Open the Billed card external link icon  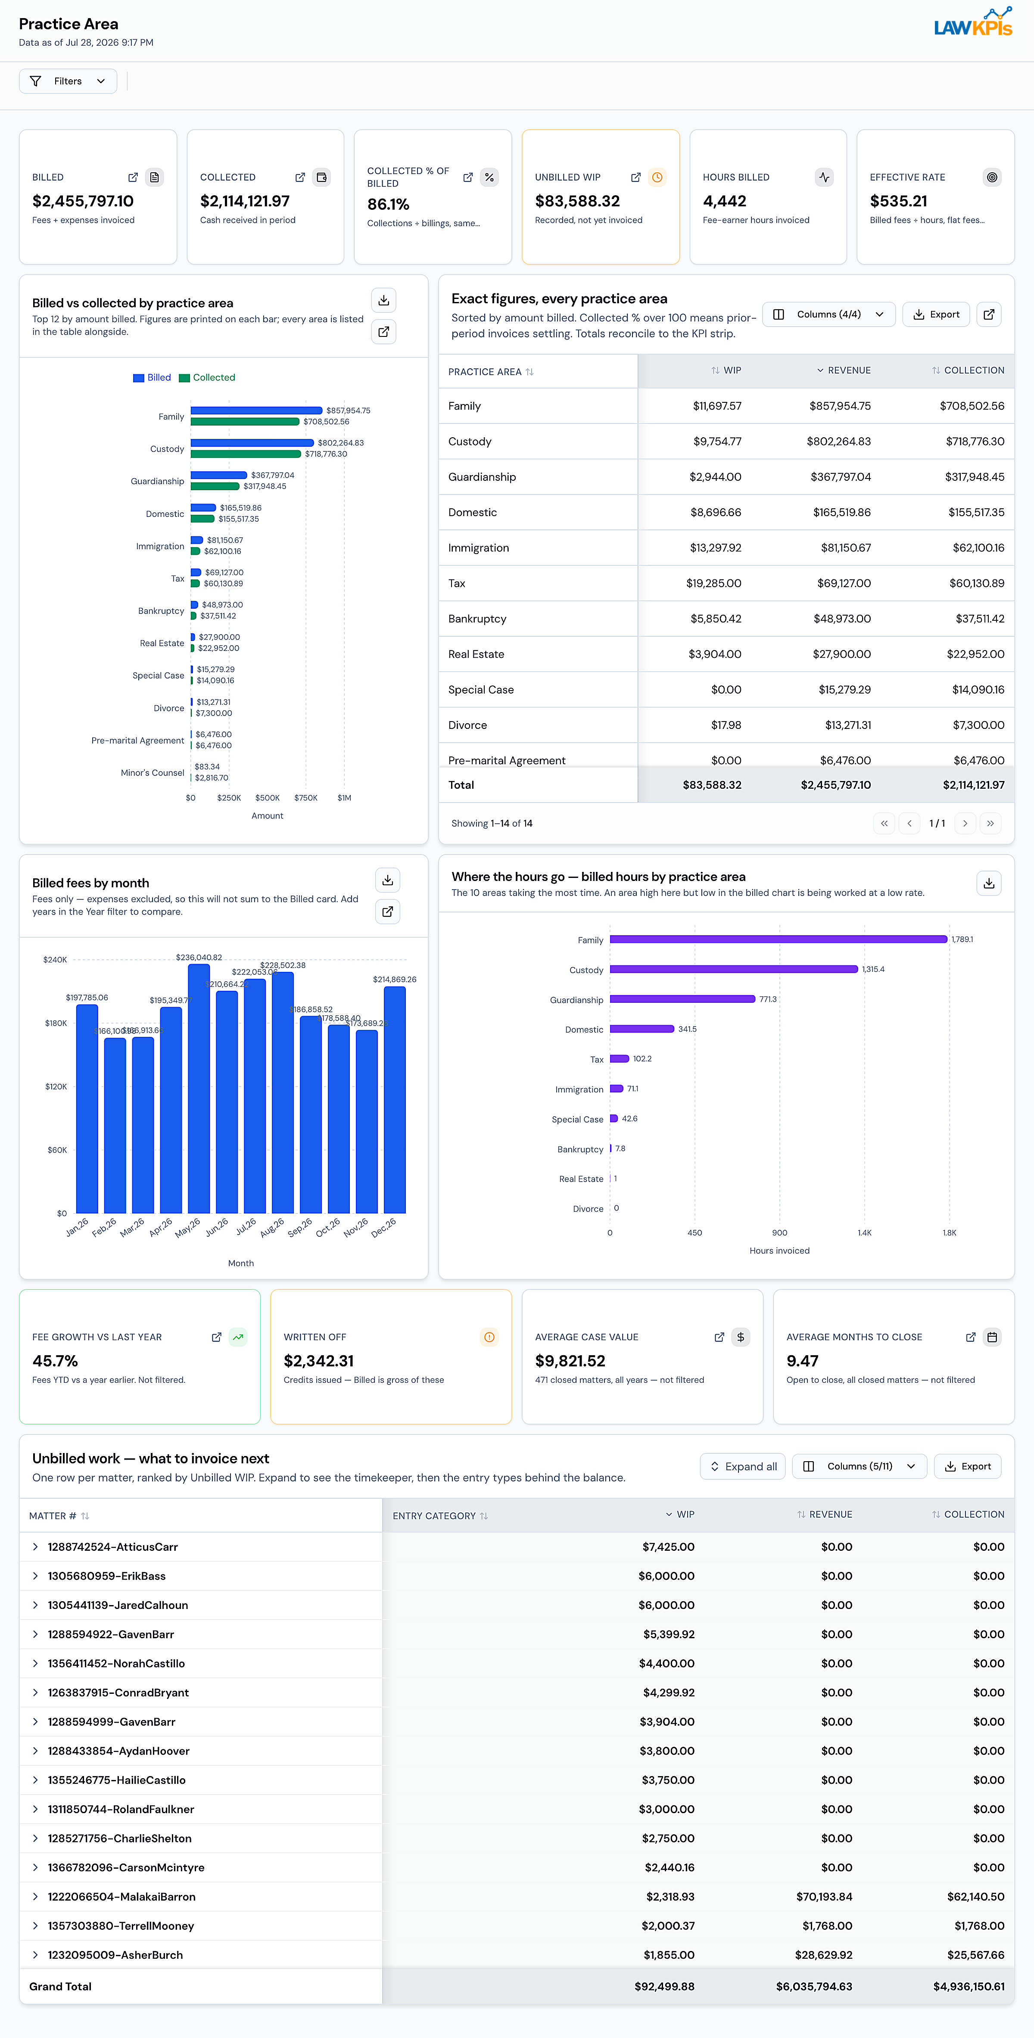[133, 177]
